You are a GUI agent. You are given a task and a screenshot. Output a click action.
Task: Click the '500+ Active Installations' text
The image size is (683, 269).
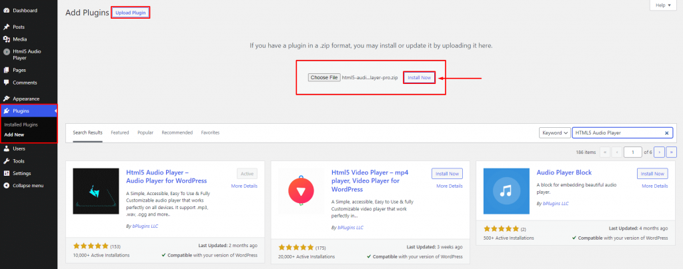pos(509,238)
